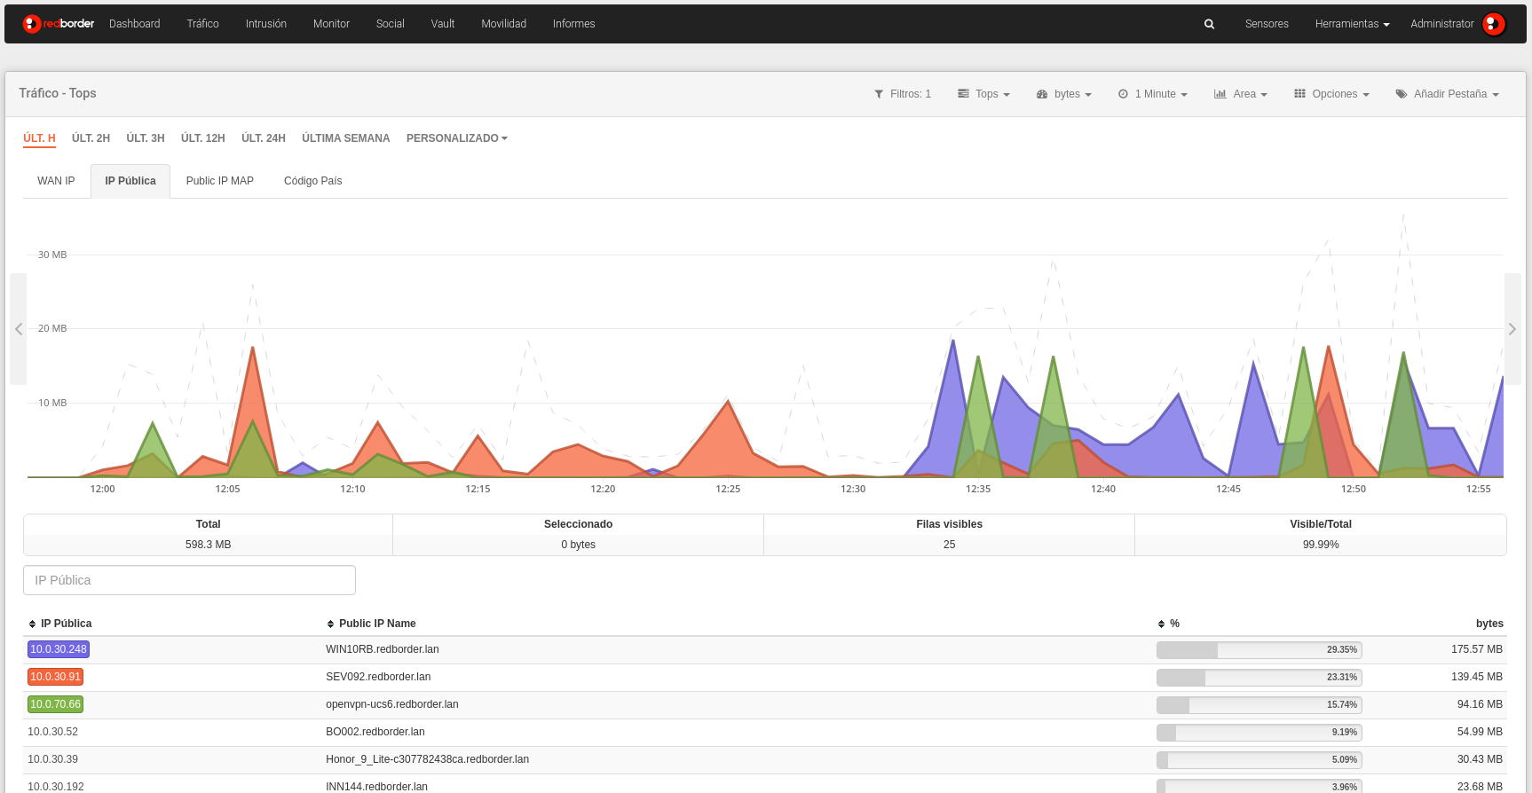Click the bytes gauge icon

[1042, 94]
